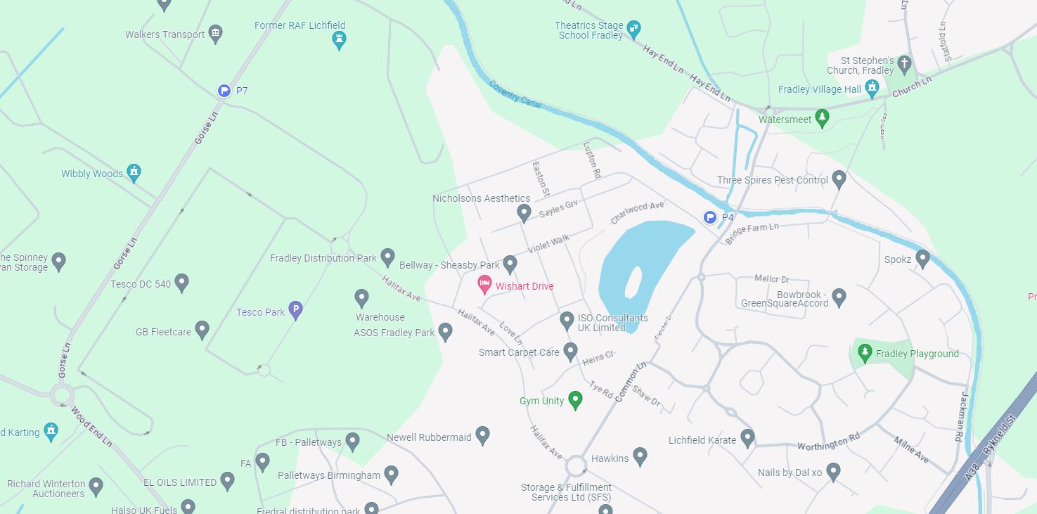Click the ASOS Fradley Park marker
The height and width of the screenshot is (514, 1037).
(x=445, y=332)
